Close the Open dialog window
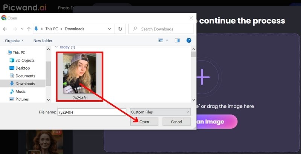The image size is (301, 154). tap(191, 18)
